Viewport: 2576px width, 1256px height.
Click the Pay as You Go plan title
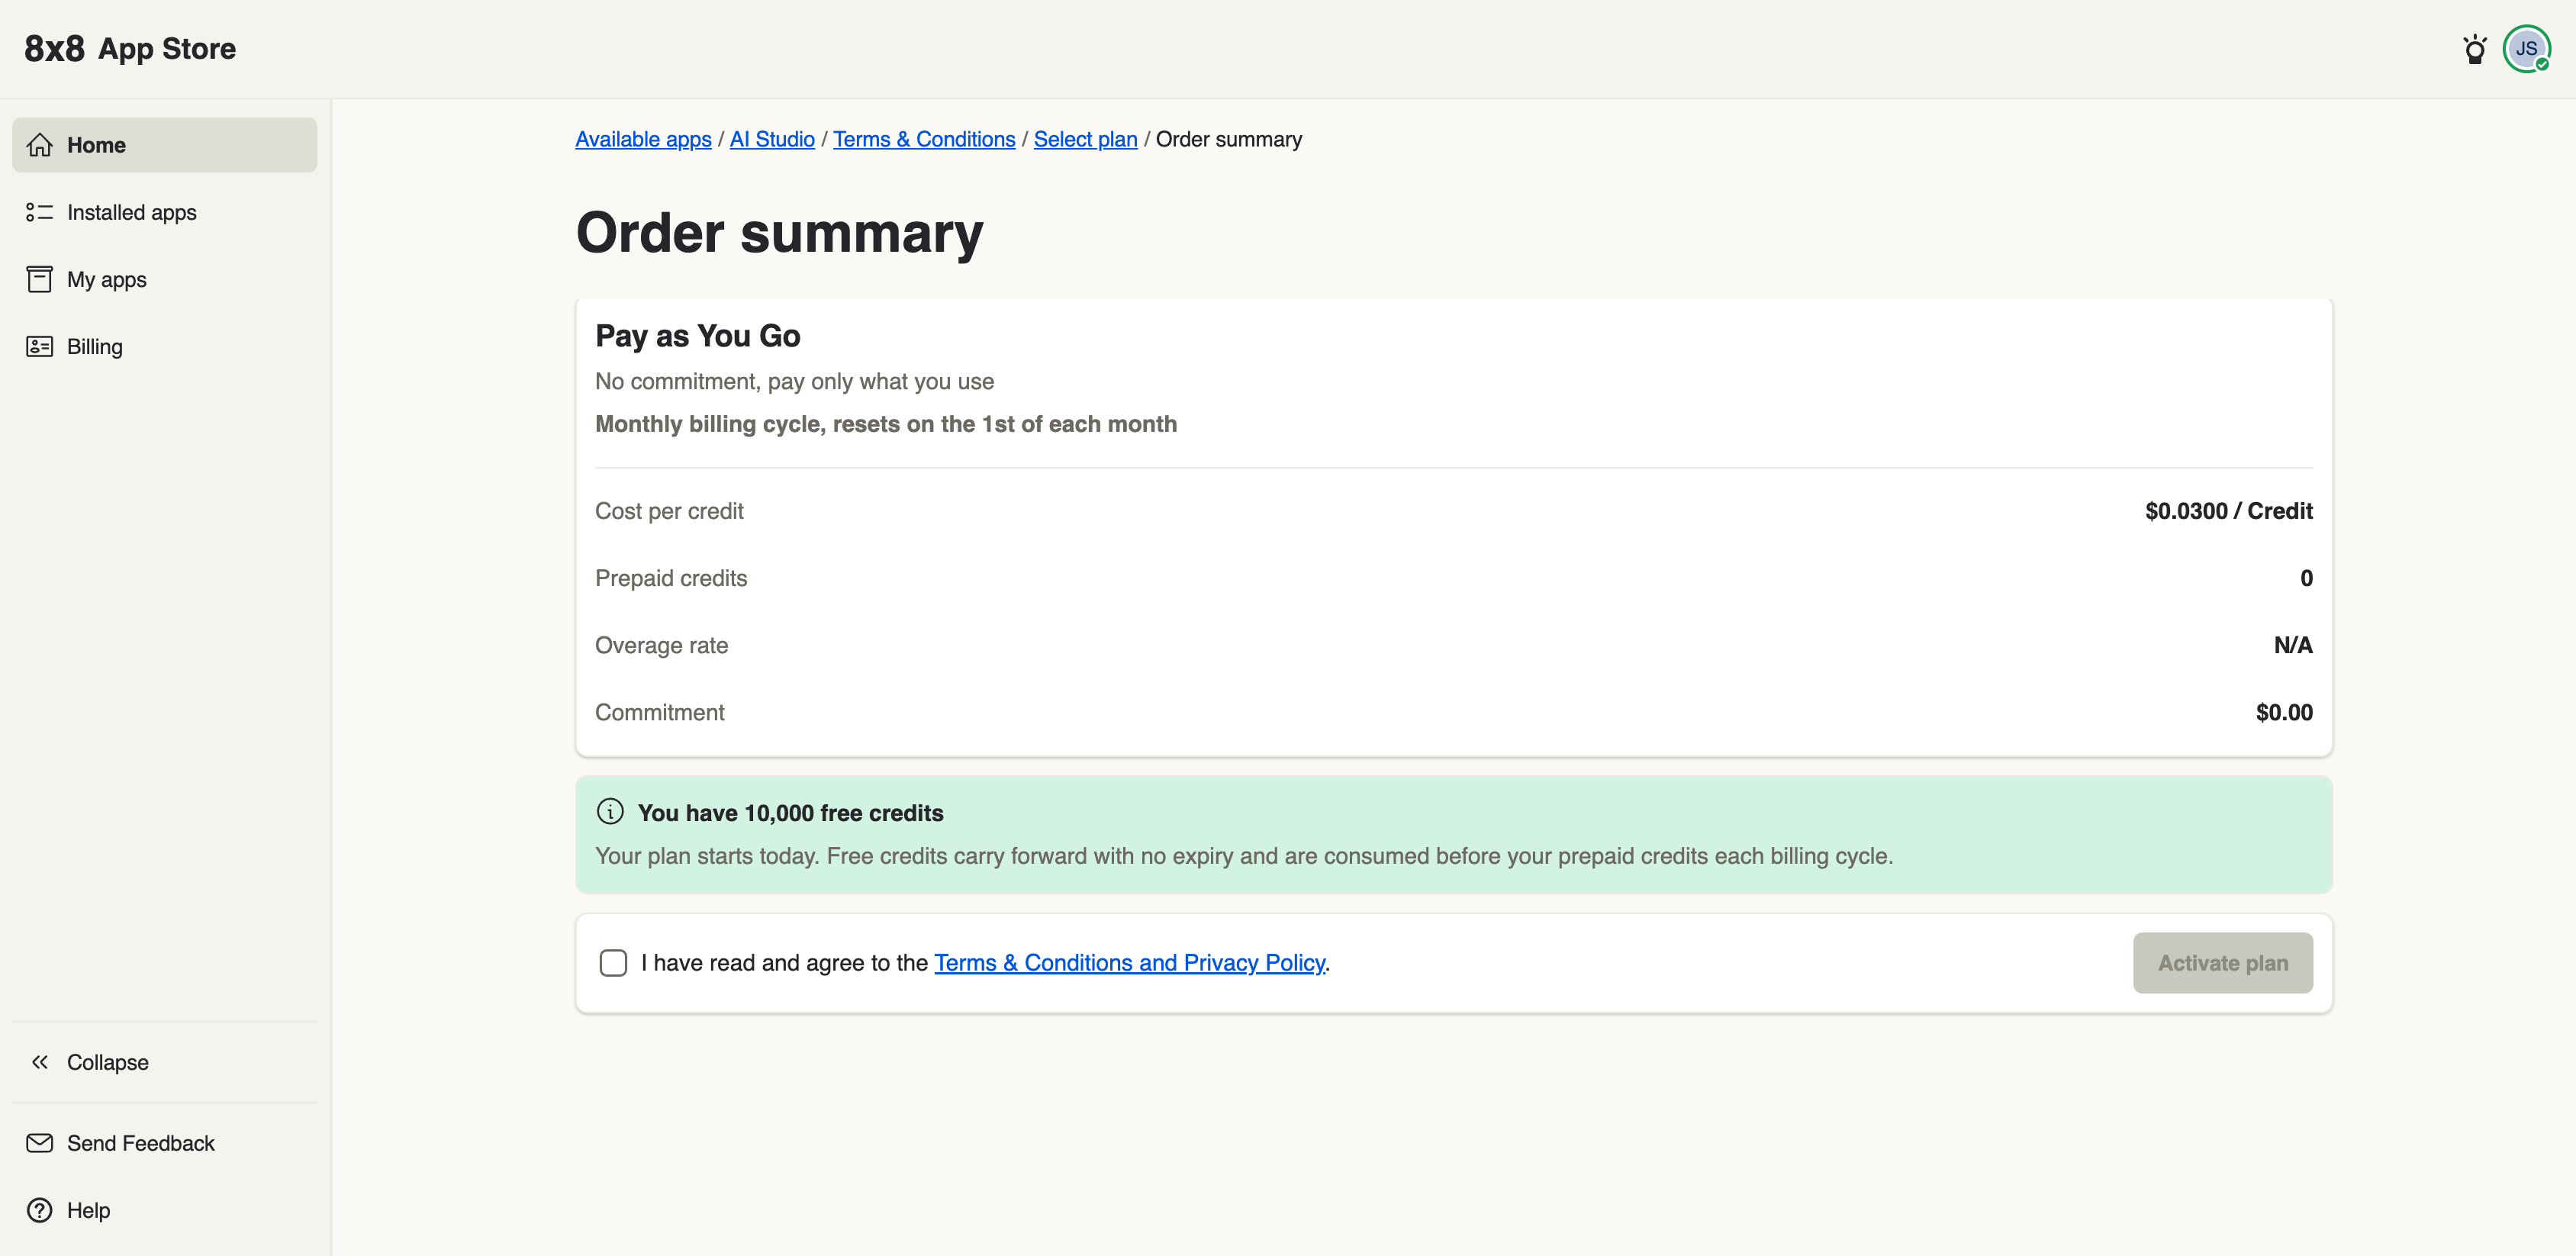click(x=697, y=336)
